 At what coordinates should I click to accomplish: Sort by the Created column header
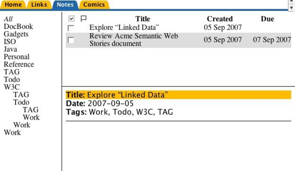point(220,19)
